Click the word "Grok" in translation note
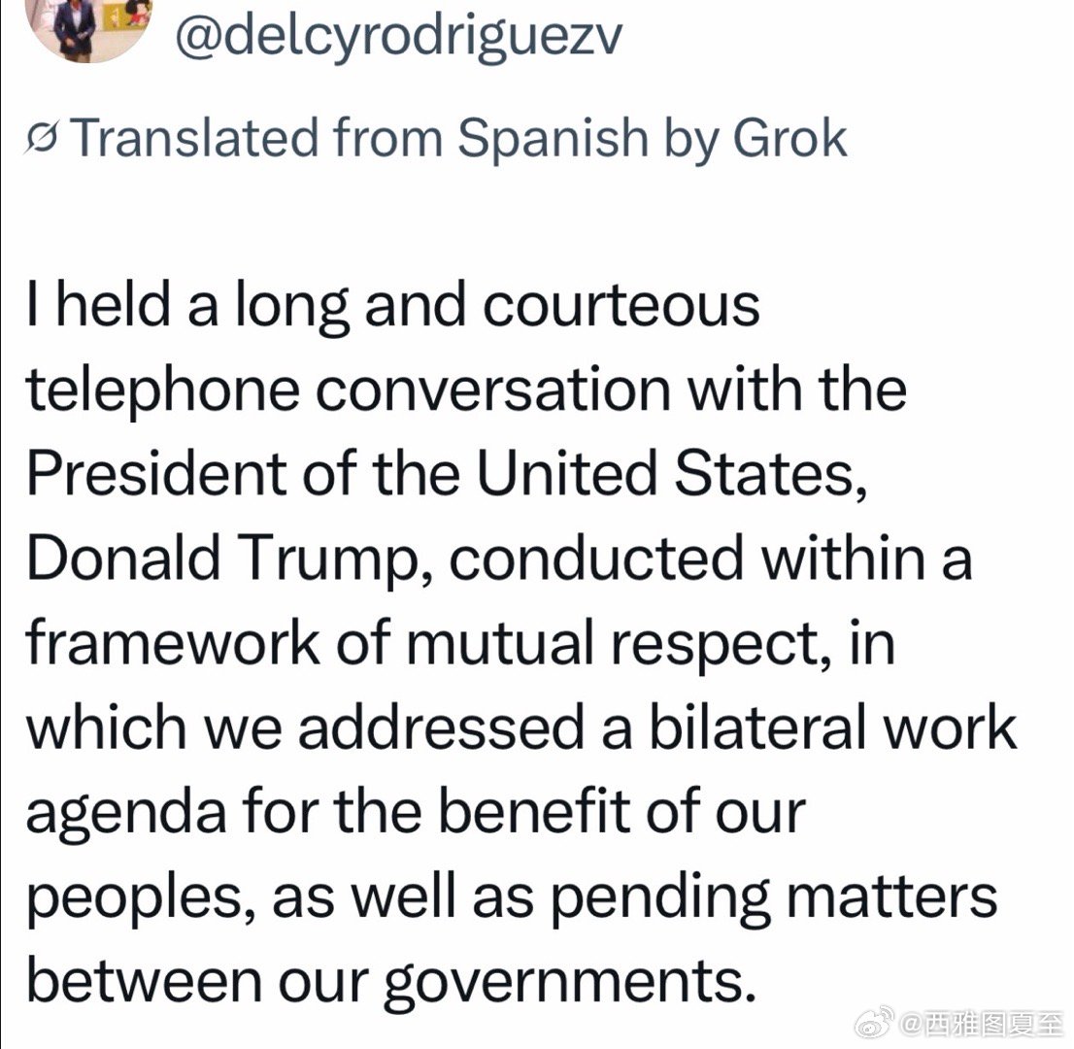 (789, 139)
